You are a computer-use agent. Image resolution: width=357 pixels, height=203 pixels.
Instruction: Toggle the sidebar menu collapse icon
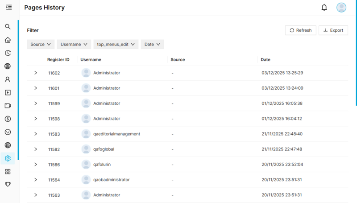9,7
